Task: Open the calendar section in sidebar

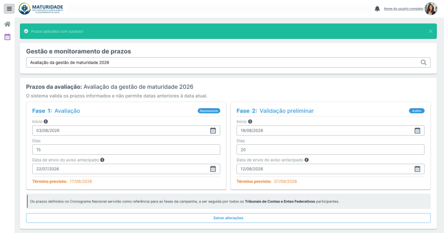Action: point(7,37)
